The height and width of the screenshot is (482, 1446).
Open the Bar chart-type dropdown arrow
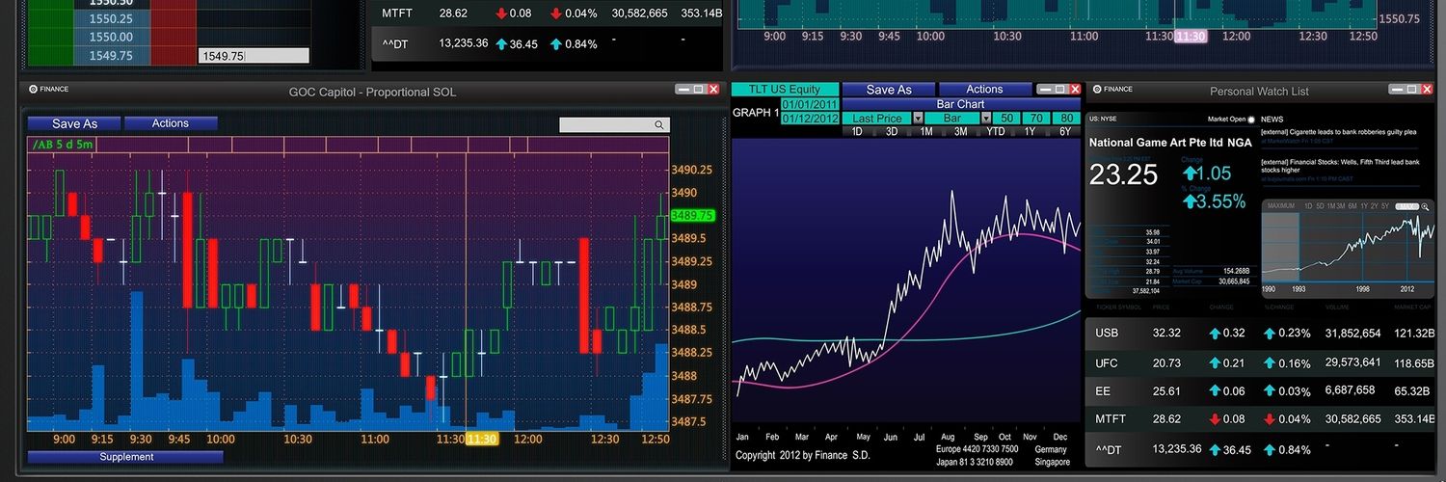click(x=986, y=118)
